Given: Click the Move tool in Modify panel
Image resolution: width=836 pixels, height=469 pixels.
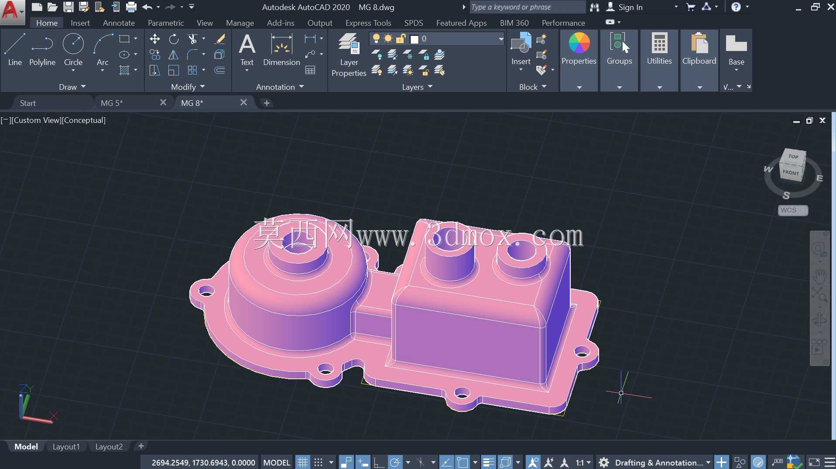Looking at the screenshot, I should pos(155,39).
